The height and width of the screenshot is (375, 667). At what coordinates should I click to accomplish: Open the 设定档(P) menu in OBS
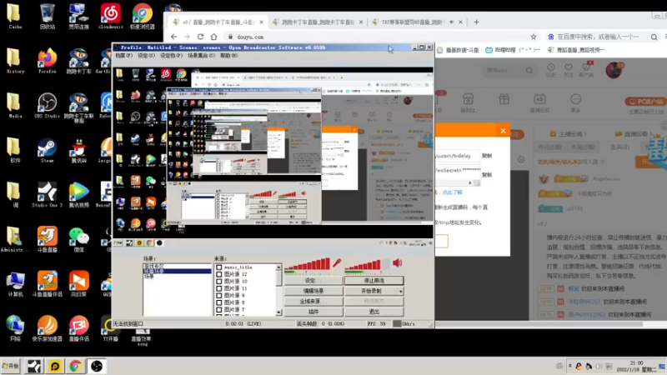coord(172,56)
